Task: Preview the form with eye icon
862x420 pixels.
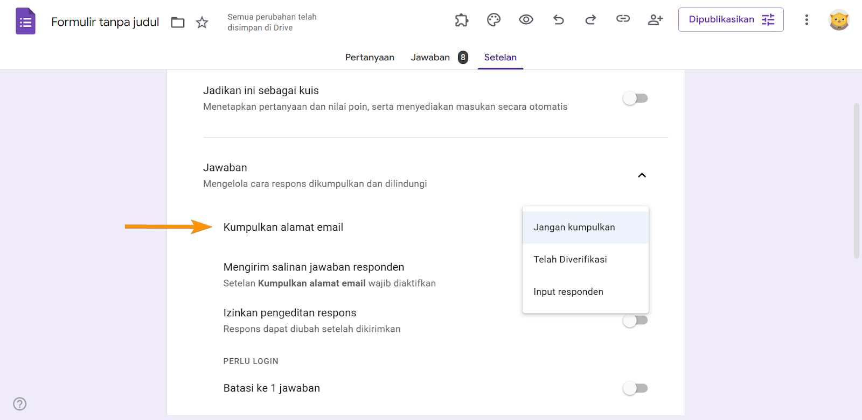Action: (526, 20)
